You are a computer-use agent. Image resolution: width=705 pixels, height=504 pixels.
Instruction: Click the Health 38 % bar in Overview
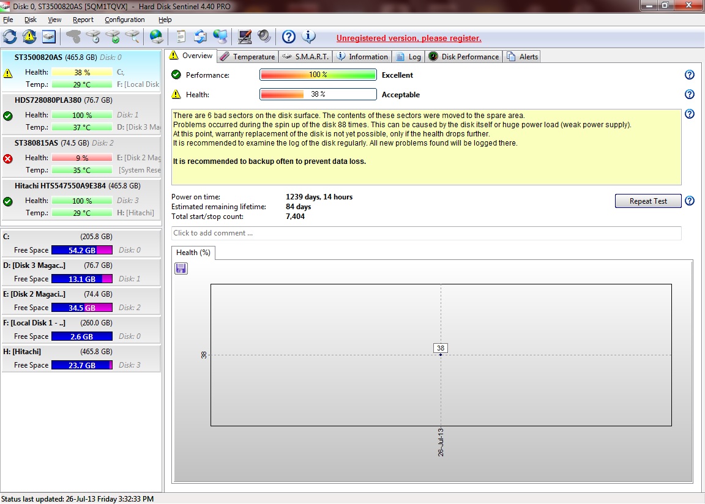point(318,94)
